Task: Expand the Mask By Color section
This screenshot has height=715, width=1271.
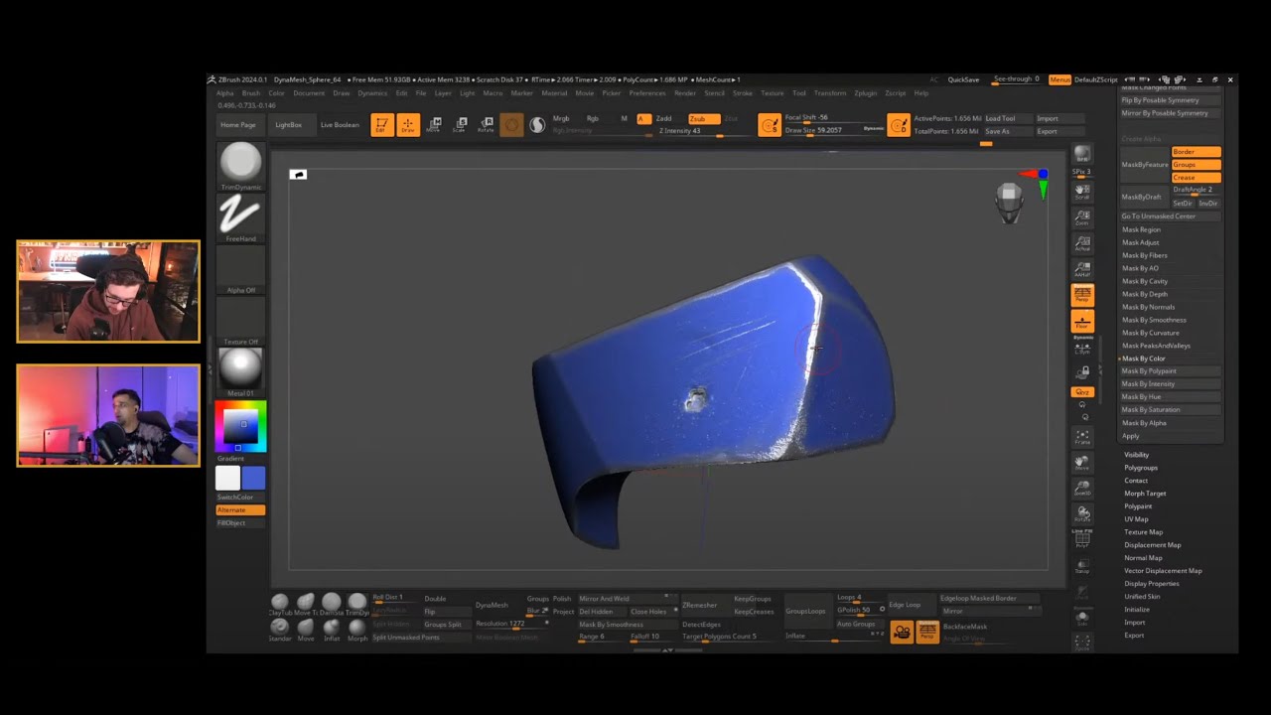Action: pos(1143,358)
